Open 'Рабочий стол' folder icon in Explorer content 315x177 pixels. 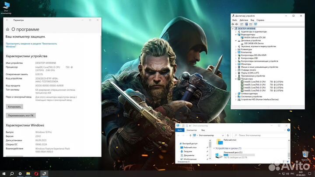pos(220,142)
